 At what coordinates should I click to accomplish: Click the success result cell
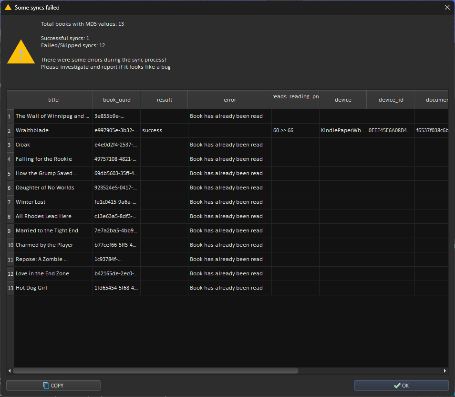tap(164, 130)
